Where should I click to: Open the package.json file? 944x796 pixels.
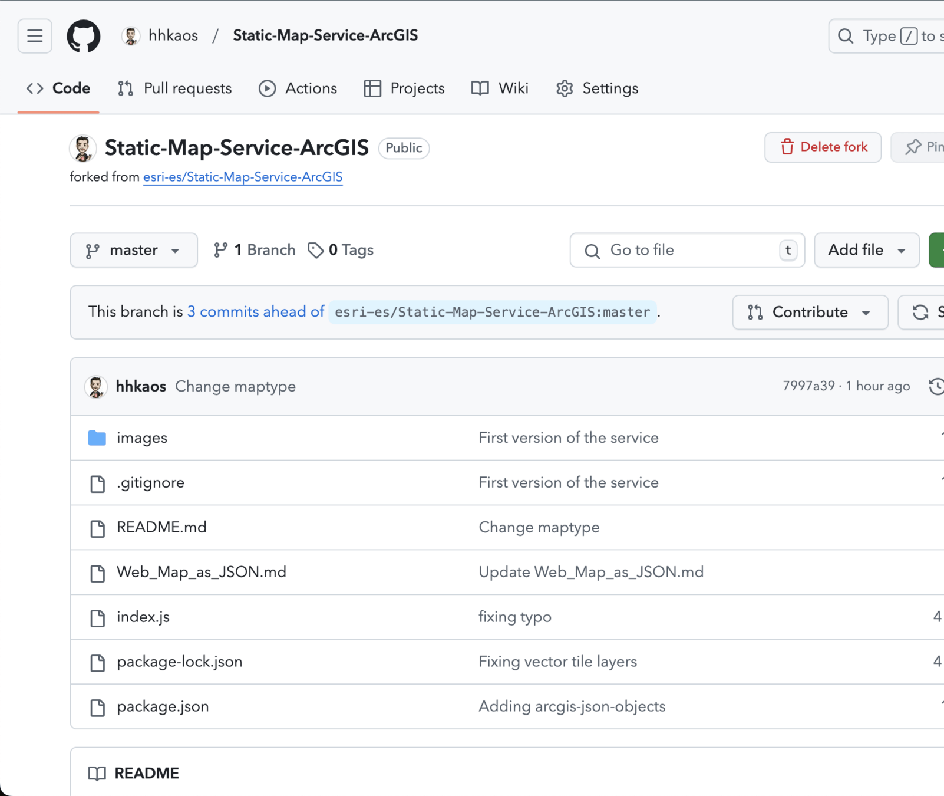click(x=163, y=706)
